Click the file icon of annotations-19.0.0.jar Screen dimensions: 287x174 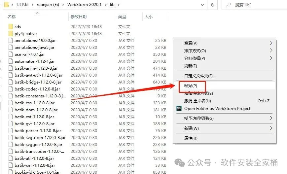pos(11,40)
